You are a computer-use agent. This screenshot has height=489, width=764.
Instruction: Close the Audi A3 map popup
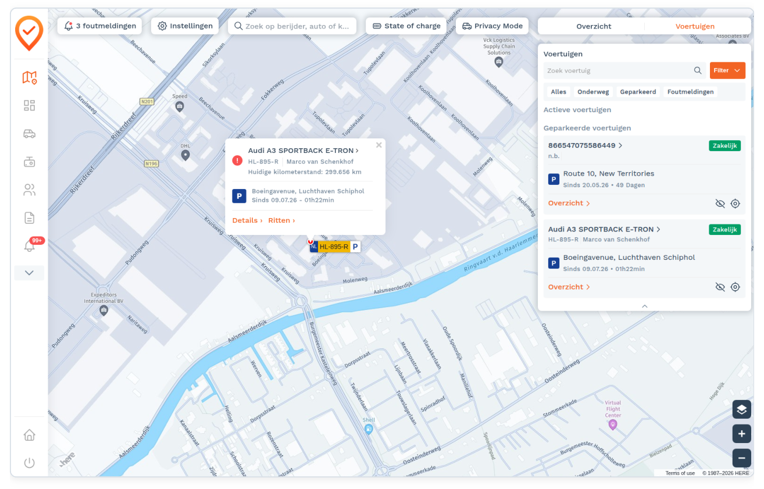379,145
